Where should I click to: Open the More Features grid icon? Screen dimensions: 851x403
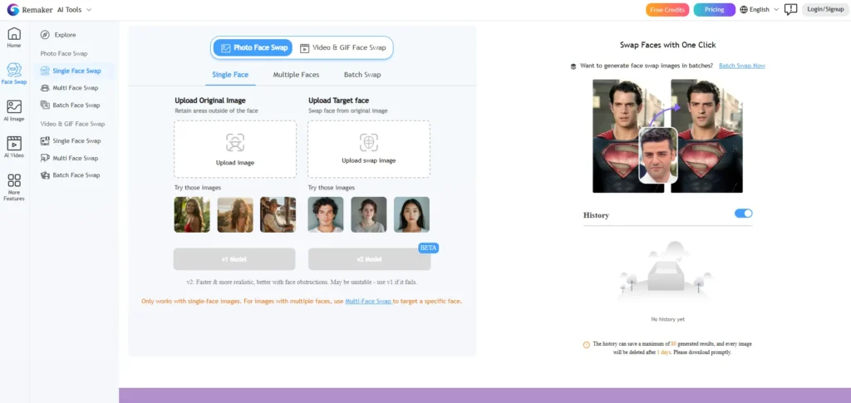coord(14,180)
